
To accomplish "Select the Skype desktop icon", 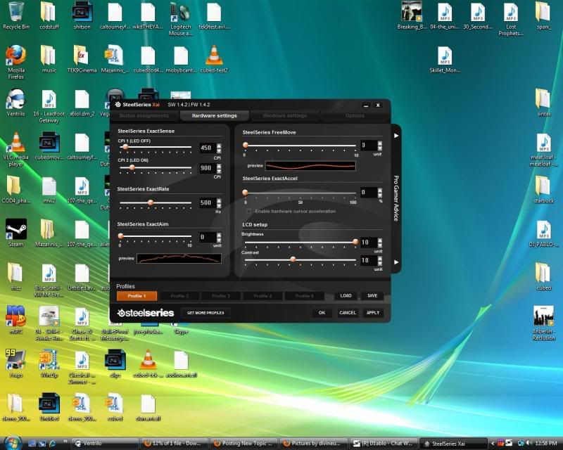I will (181, 328).
